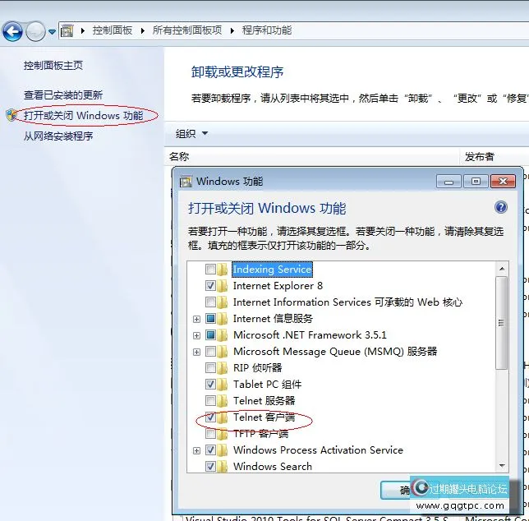Image resolution: width=529 pixels, height=521 pixels.
Task: Uncheck the Tablet PC 组件 checkbox
Action: [210, 385]
